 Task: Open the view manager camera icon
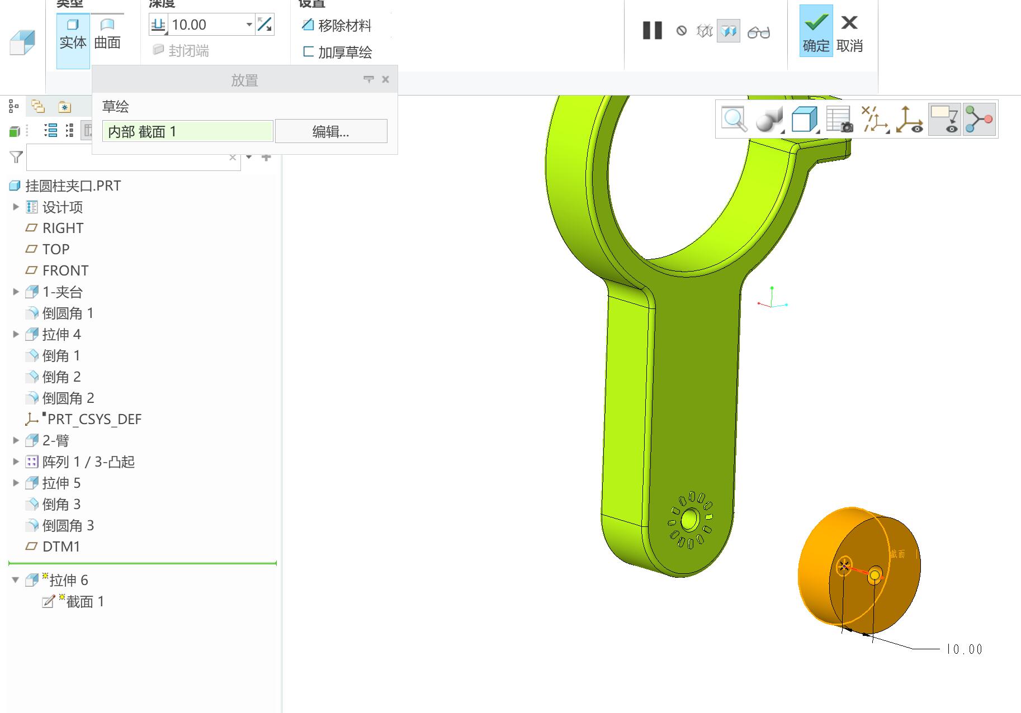tap(839, 119)
